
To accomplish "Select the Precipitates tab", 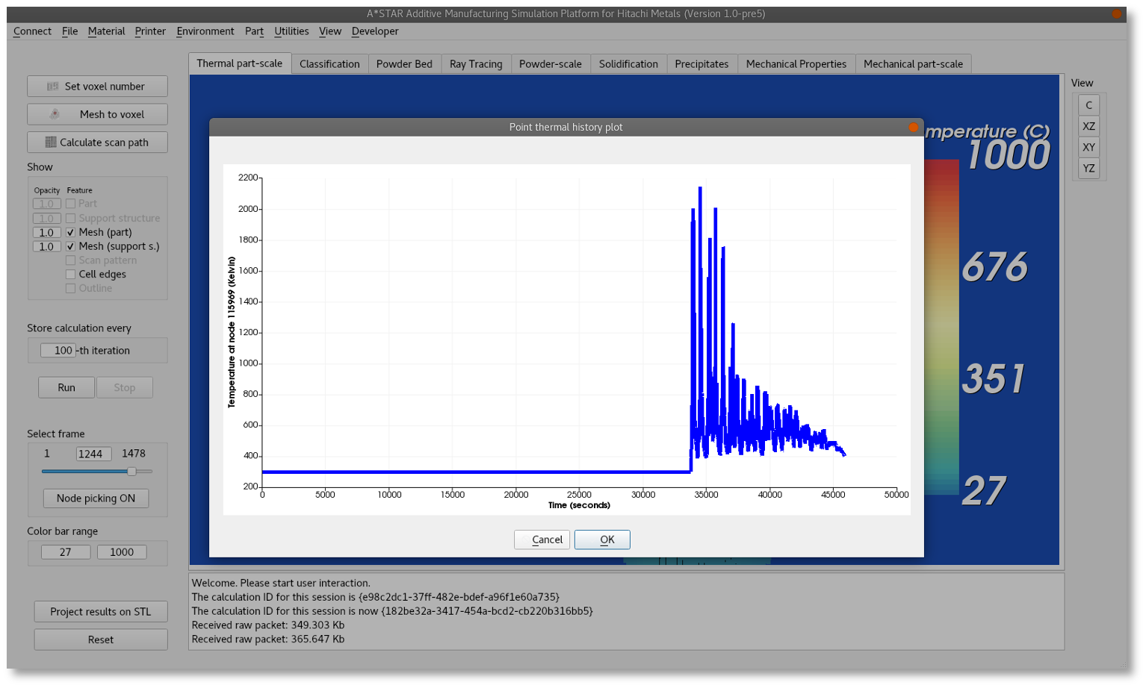I will [x=701, y=64].
